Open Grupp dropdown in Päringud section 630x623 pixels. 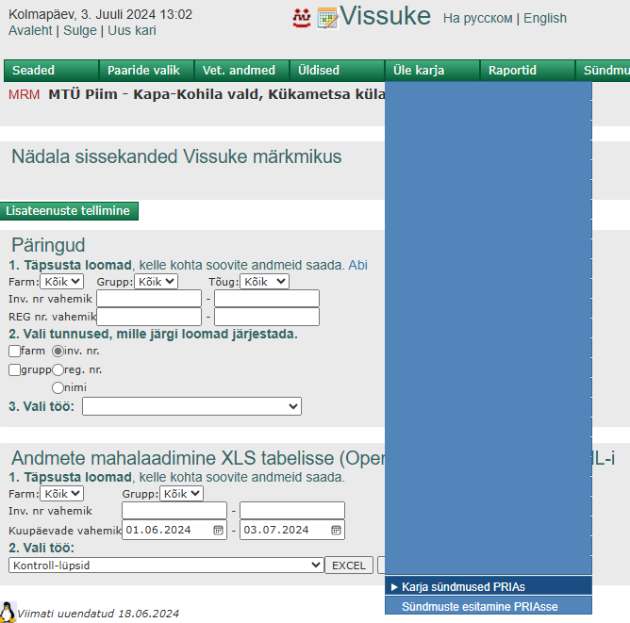tap(156, 282)
